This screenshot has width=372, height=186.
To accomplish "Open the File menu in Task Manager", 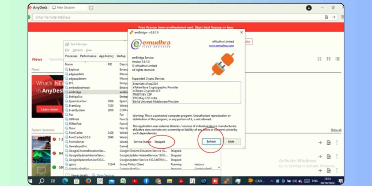I will [67, 50].
